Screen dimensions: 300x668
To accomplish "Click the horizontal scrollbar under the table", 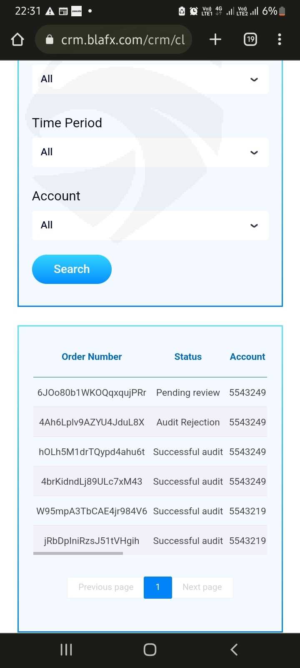I will pos(78,554).
